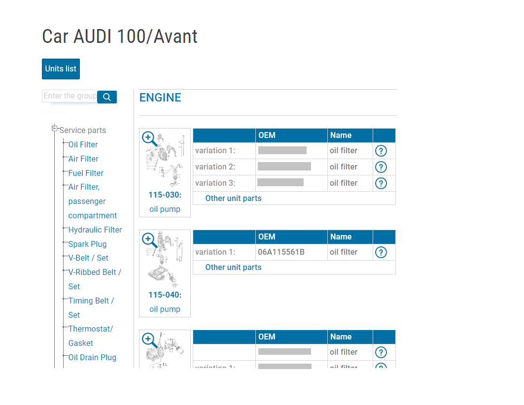Viewport: 524px width, 405px height.
Task: Click the Units list button
Action: 61,68
